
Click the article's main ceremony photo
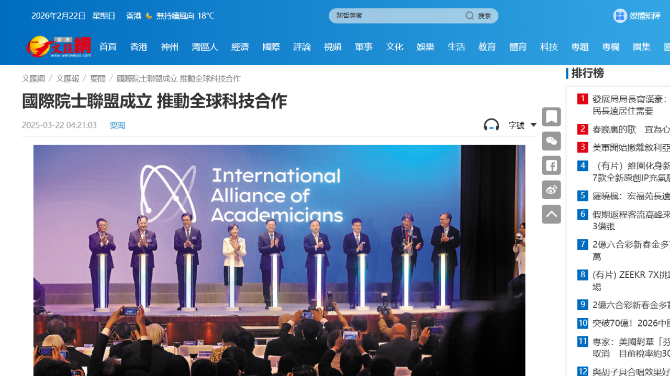pyautogui.click(x=279, y=260)
